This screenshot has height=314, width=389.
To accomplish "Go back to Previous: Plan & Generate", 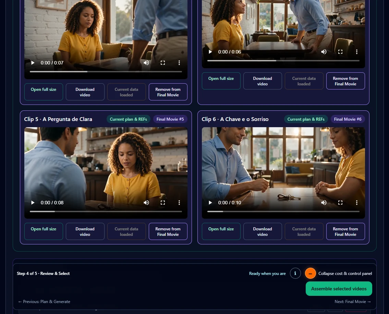I will pos(44,302).
